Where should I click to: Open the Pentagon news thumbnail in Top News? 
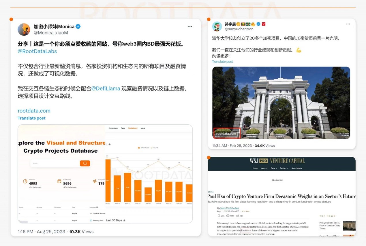click(349, 226)
